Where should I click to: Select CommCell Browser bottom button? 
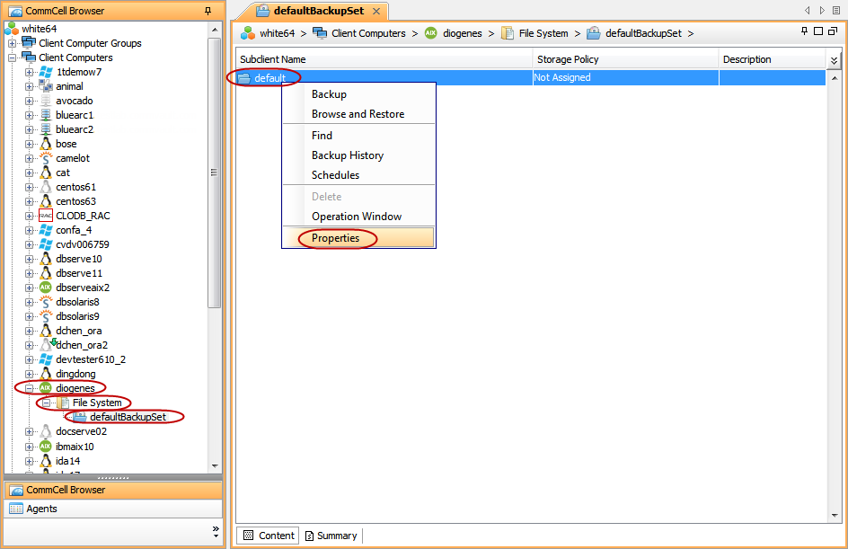(113, 490)
